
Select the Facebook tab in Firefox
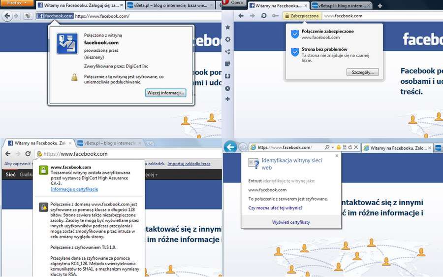coord(80,5)
